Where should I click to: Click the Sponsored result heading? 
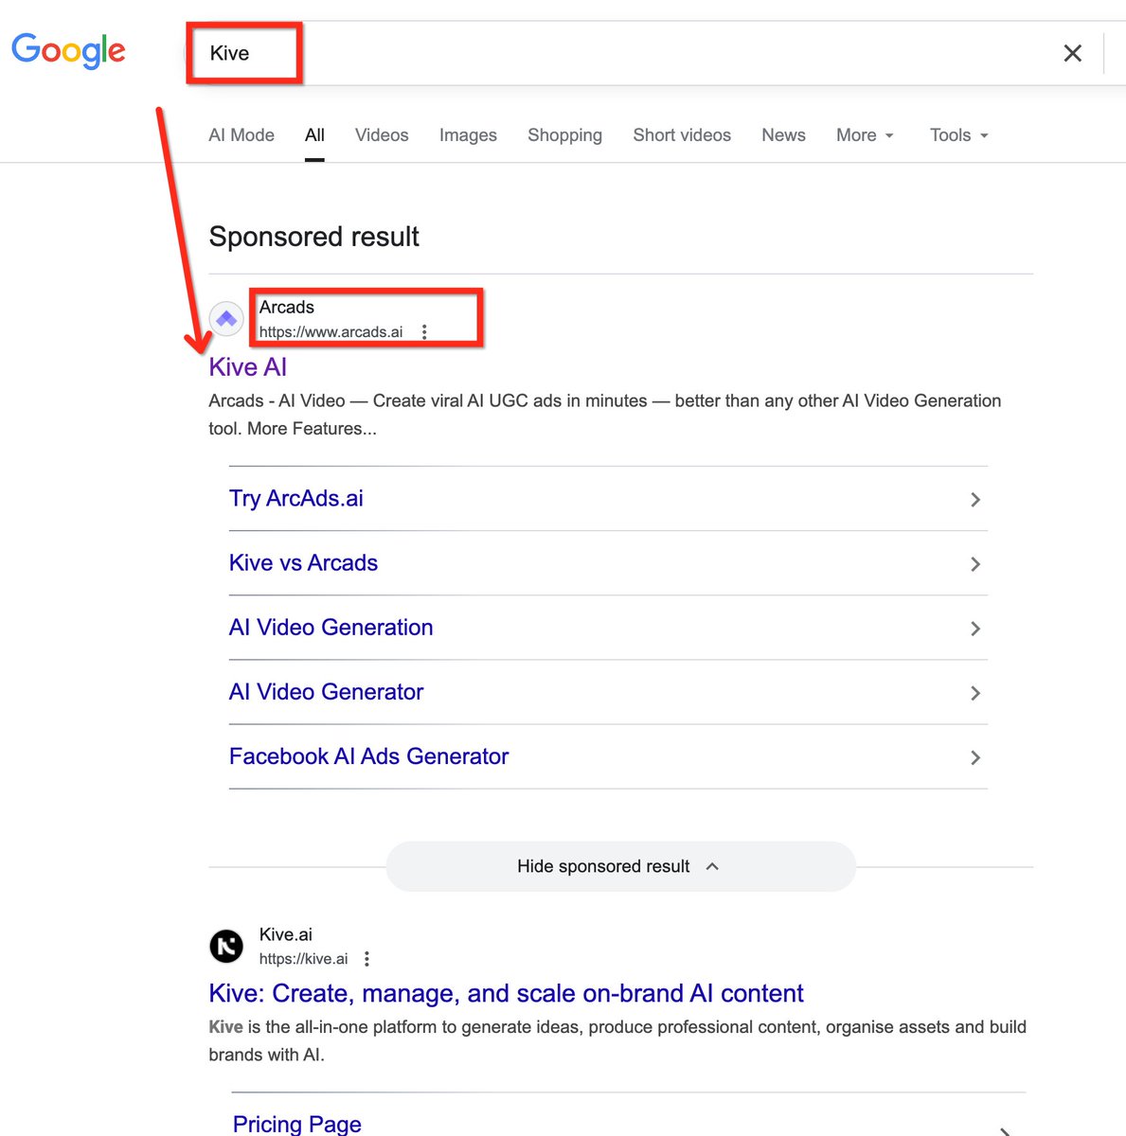(313, 237)
